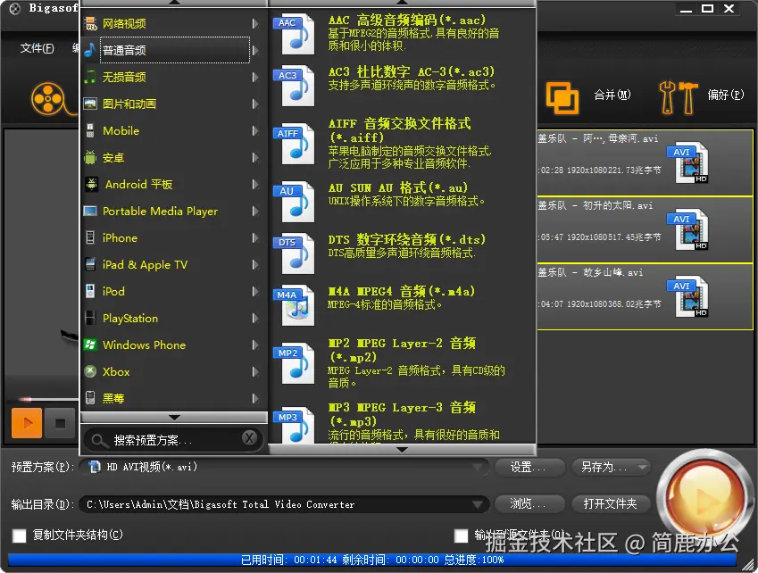Select iPad & Apple TV category

tap(173, 264)
